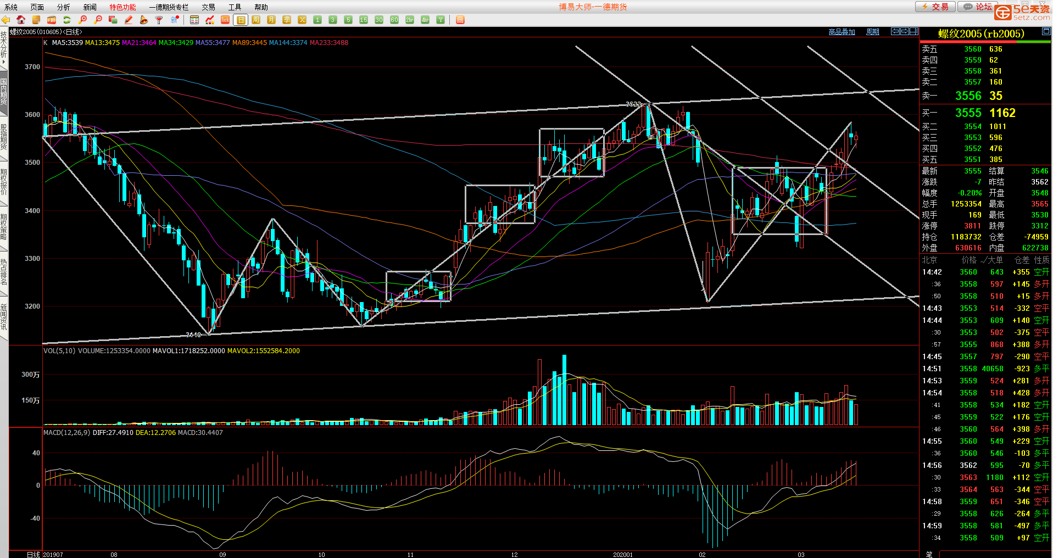Switch to 期权报价 side tab
Screen dimensions: 1053x558
(4, 182)
